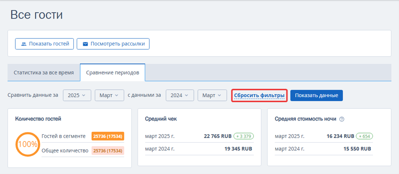
Task: Click the Общее количество label
Action: point(65,150)
